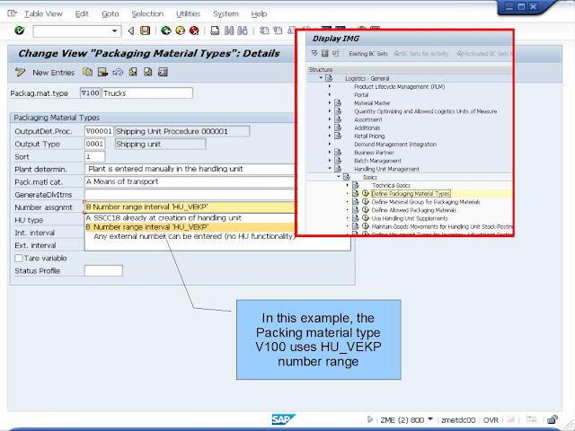Viewport: 575px width, 431px height.
Task: Toggle the Tare variable checkbox
Action: pos(18,258)
